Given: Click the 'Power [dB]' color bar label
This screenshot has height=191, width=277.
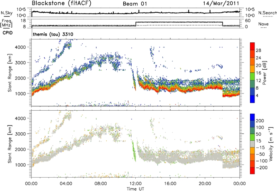Looking at the screenshot, I should (x=264, y=73).
